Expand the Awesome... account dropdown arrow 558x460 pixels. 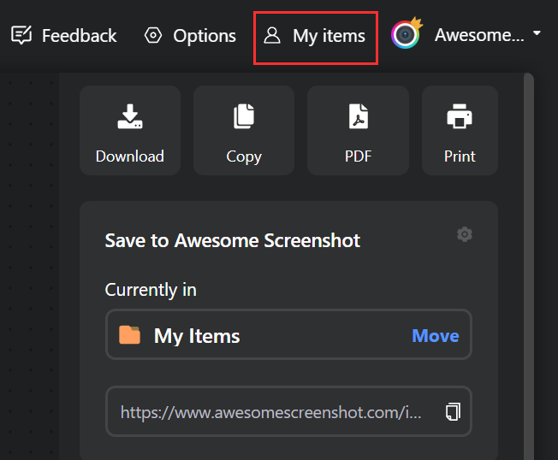coord(537,33)
